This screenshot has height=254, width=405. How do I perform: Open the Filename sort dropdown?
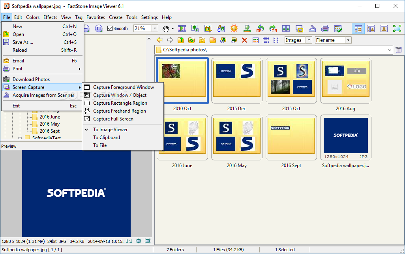349,40
